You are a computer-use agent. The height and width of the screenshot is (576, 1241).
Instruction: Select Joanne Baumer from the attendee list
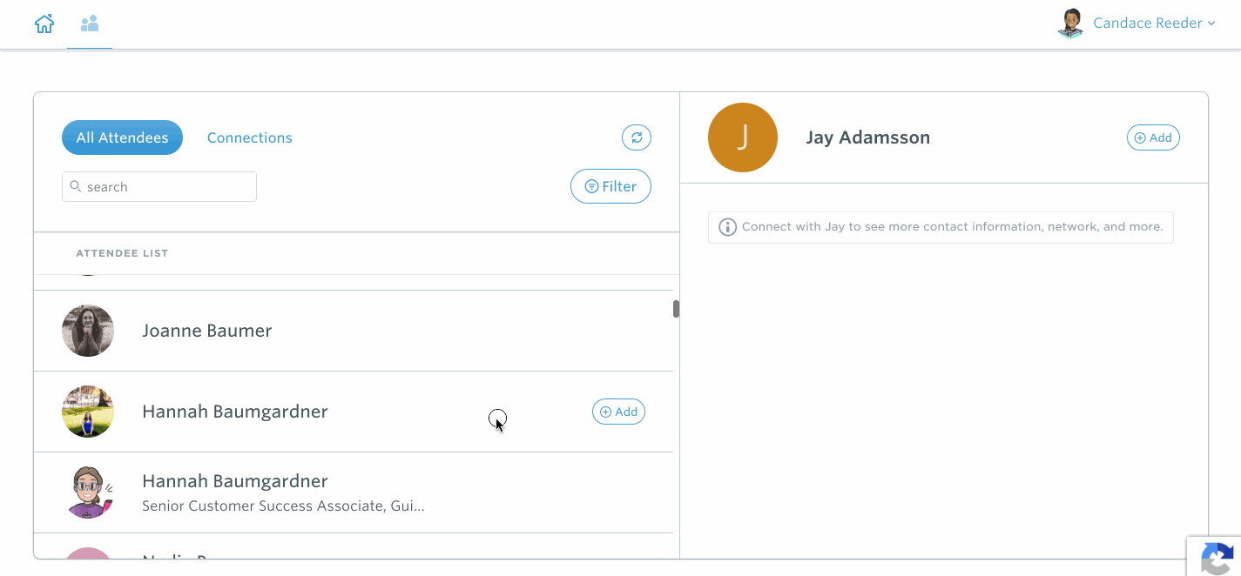point(207,331)
